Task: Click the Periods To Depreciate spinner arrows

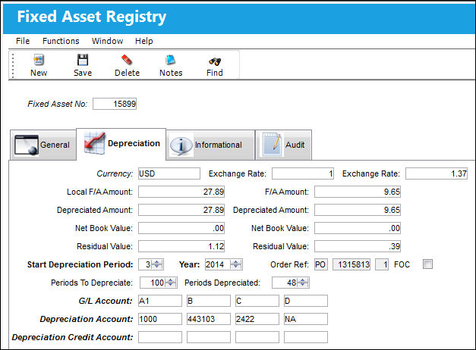Action: 171,283
